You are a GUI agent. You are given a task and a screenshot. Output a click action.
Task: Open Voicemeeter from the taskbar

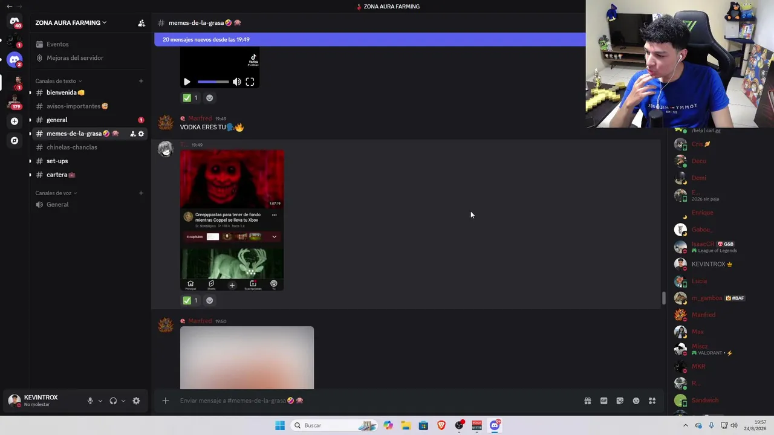[x=476, y=425]
